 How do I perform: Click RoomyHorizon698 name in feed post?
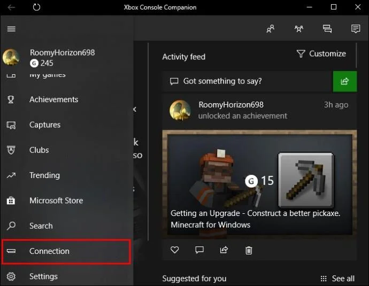coord(231,105)
